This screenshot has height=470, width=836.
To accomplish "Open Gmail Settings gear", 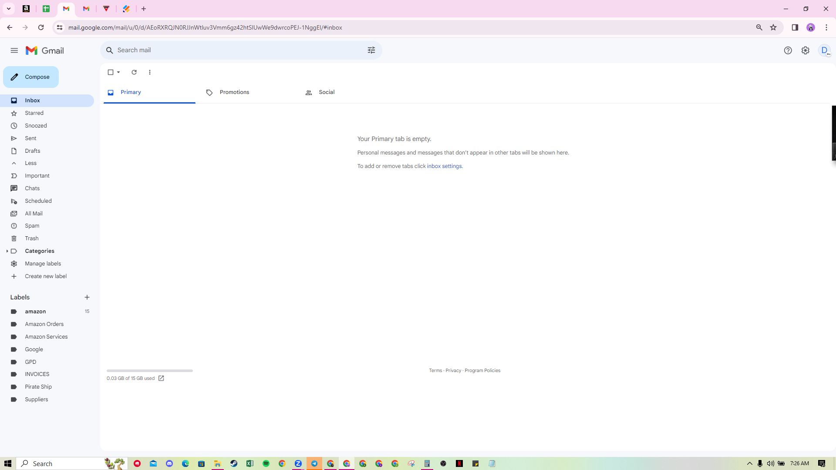I will pos(806,50).
